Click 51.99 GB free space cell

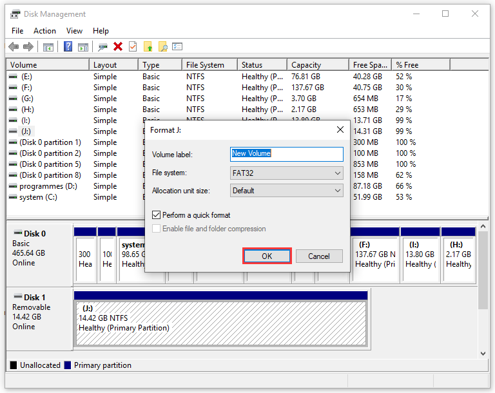pyautogui.click(x=367, y=197)
